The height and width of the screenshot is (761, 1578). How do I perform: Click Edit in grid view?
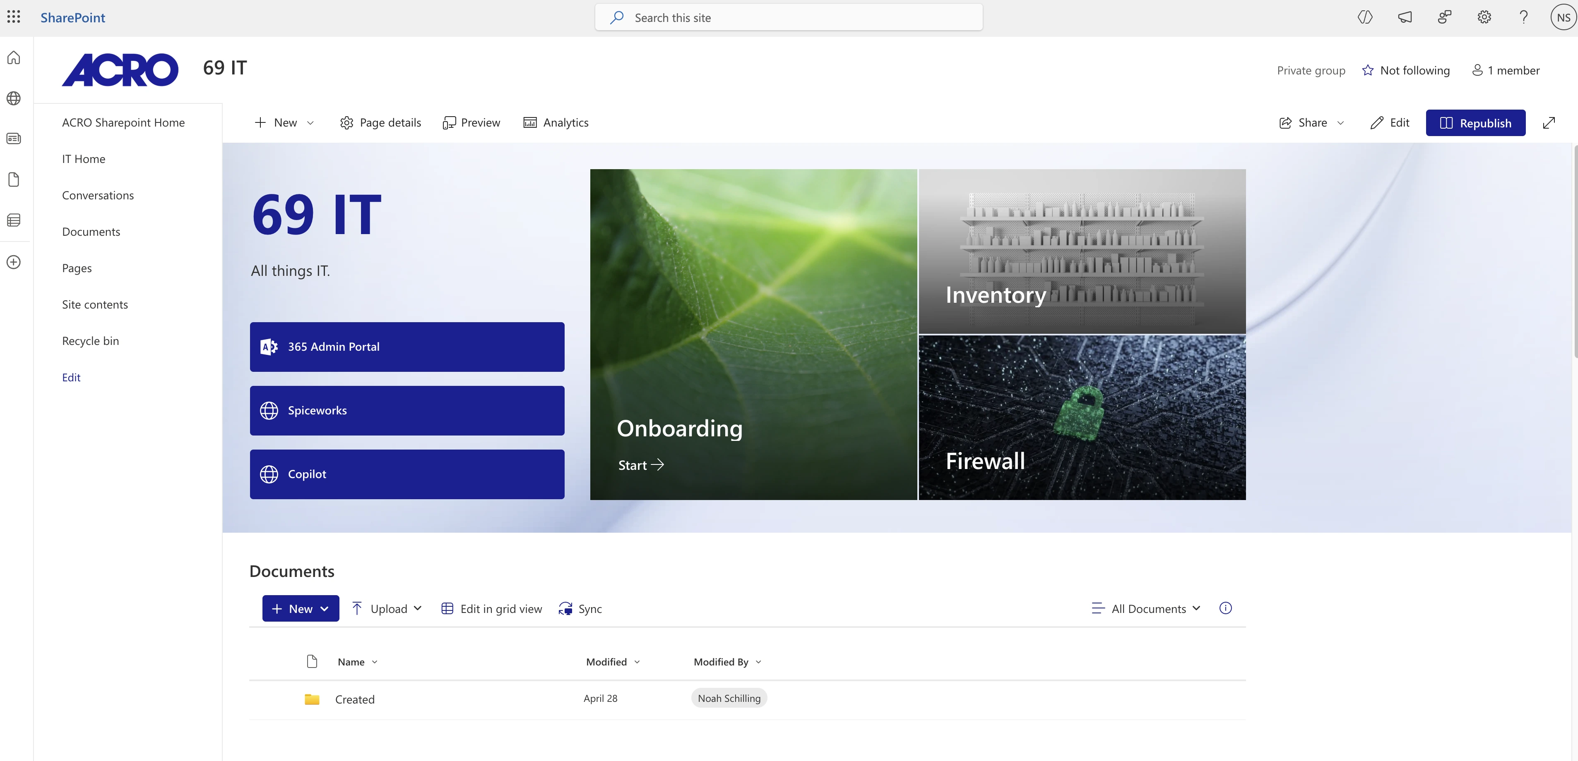(492, 608)
